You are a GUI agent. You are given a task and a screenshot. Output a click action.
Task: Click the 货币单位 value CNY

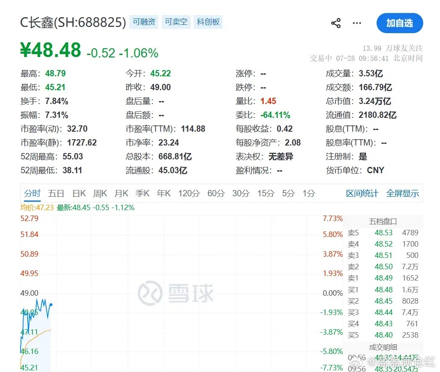click(375, 170)
